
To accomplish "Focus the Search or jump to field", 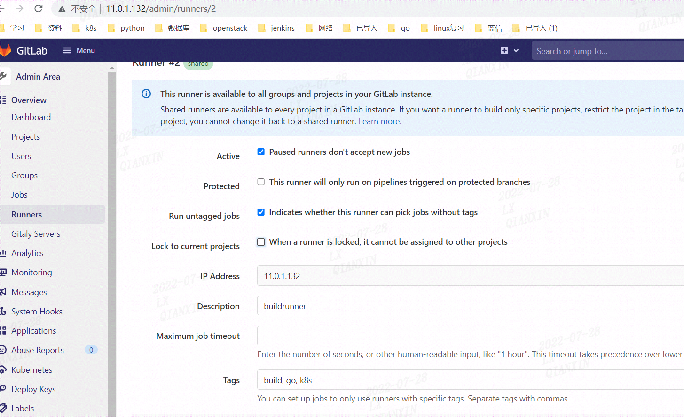I will pyautogui.click(x=608, y=51).
